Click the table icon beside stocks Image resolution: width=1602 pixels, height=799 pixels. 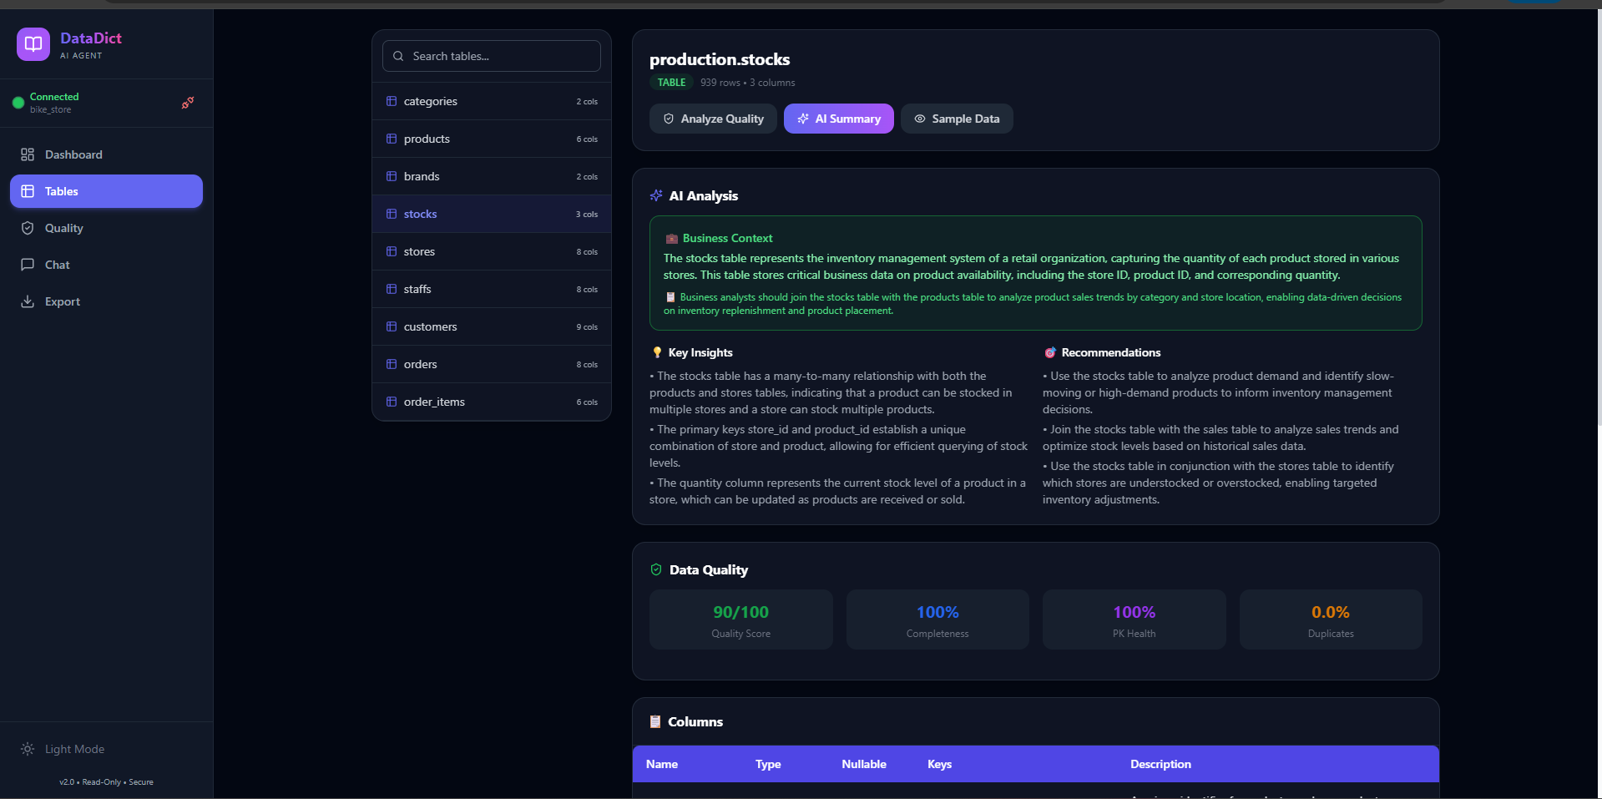coord(392,214)
